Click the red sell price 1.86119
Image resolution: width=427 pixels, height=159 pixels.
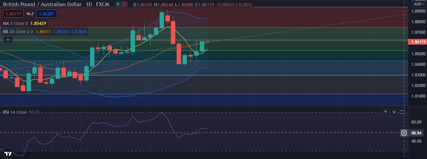13,14
